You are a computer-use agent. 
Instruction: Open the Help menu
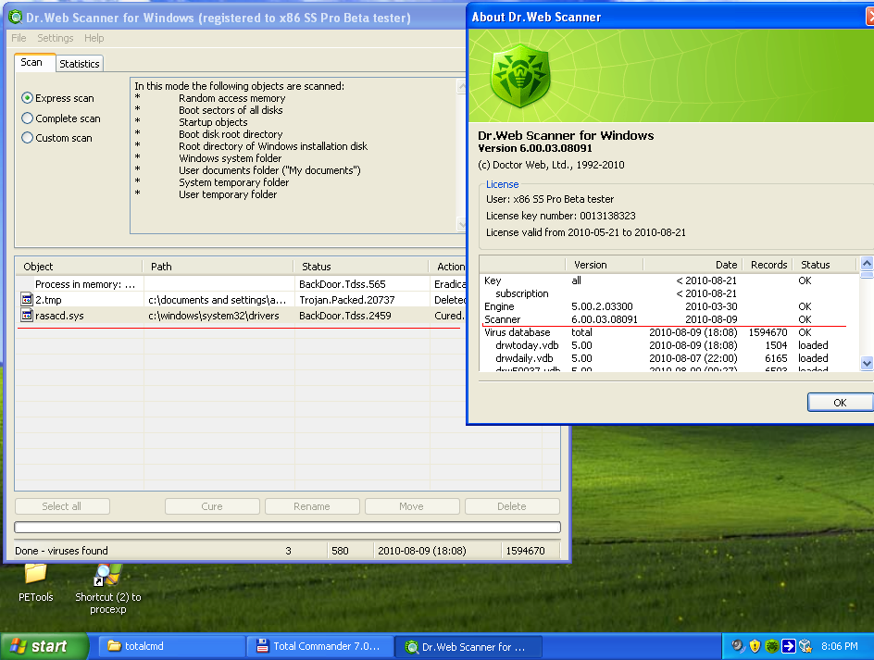(94, 38)
